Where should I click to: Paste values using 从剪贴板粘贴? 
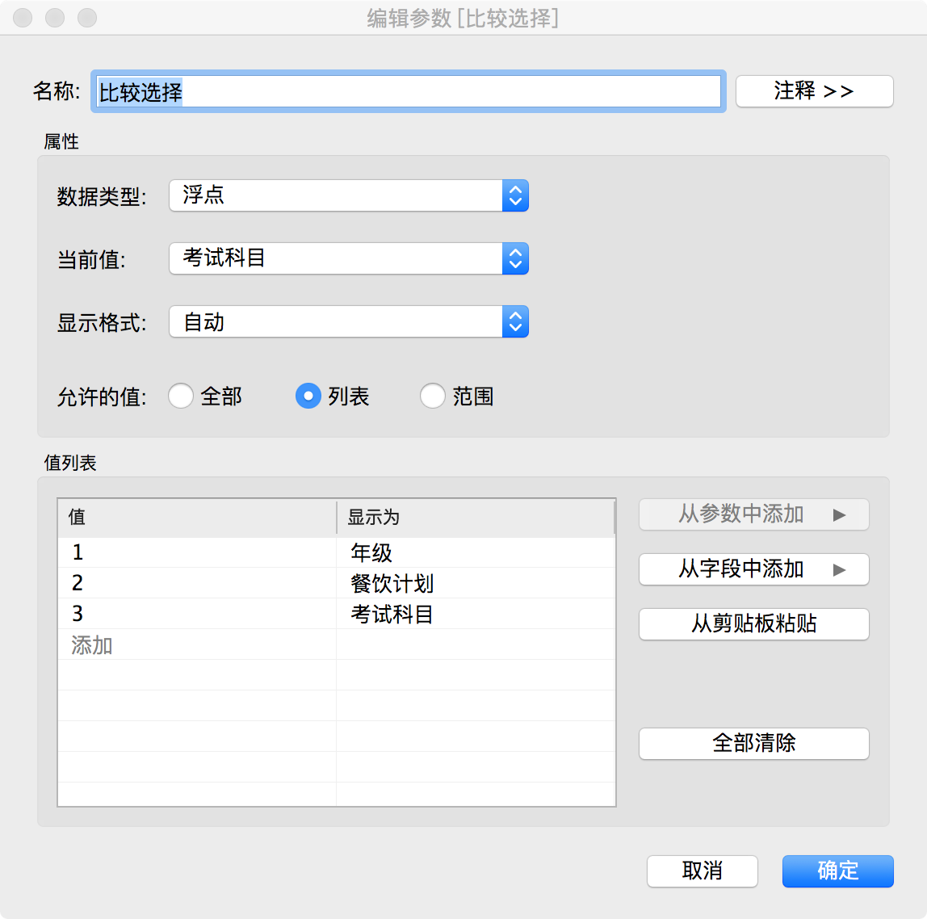point(753,623)
